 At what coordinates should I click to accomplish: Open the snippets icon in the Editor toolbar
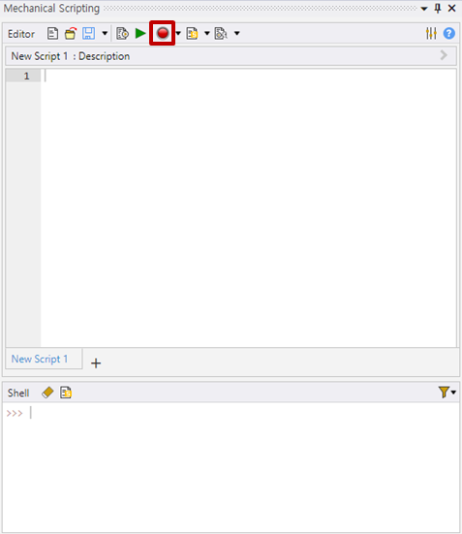193,34
